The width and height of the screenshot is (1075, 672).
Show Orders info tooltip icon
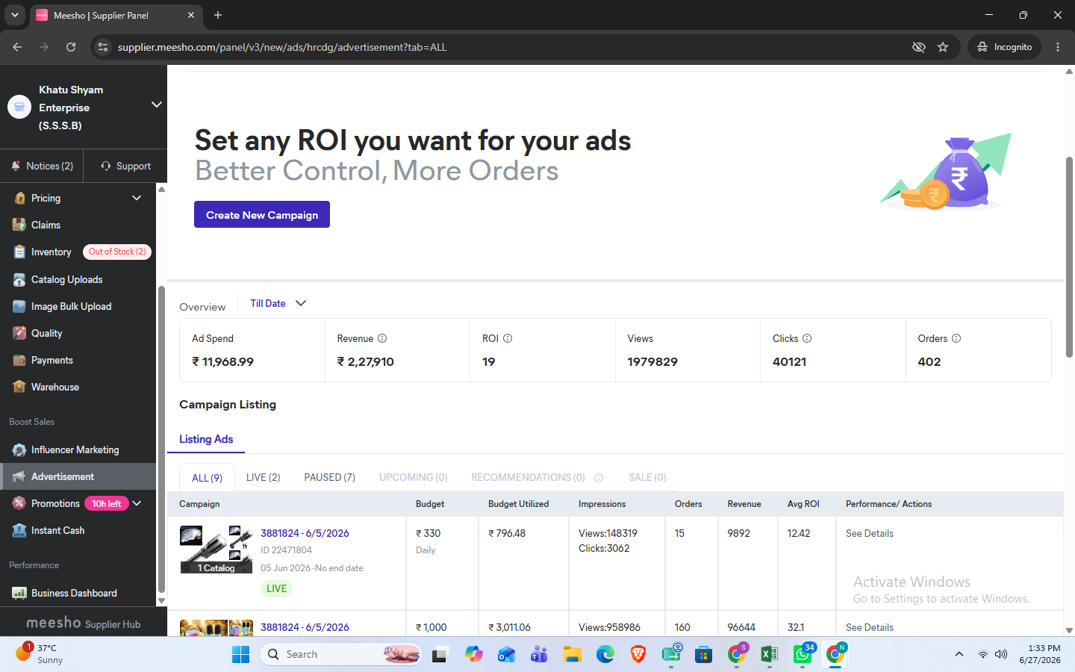click(x=956, y=338)
